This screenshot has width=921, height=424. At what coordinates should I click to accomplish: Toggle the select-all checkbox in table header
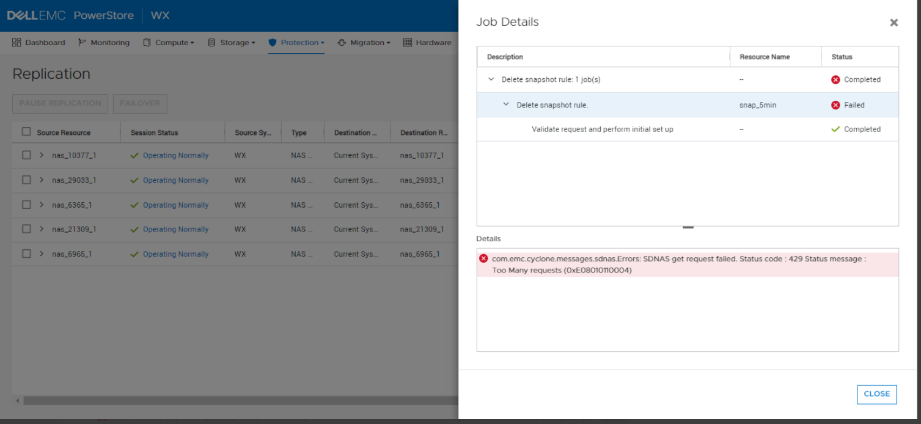click(26, 132)
